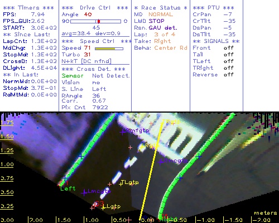Toggle the Reverse signal off indicator
This screenshot has width=279, height=223.
228,75
